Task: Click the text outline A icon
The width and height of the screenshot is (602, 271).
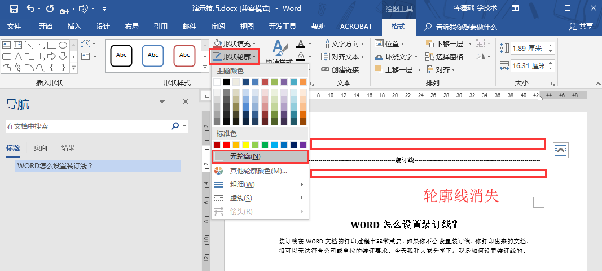Action: click(x=300, y=56)
